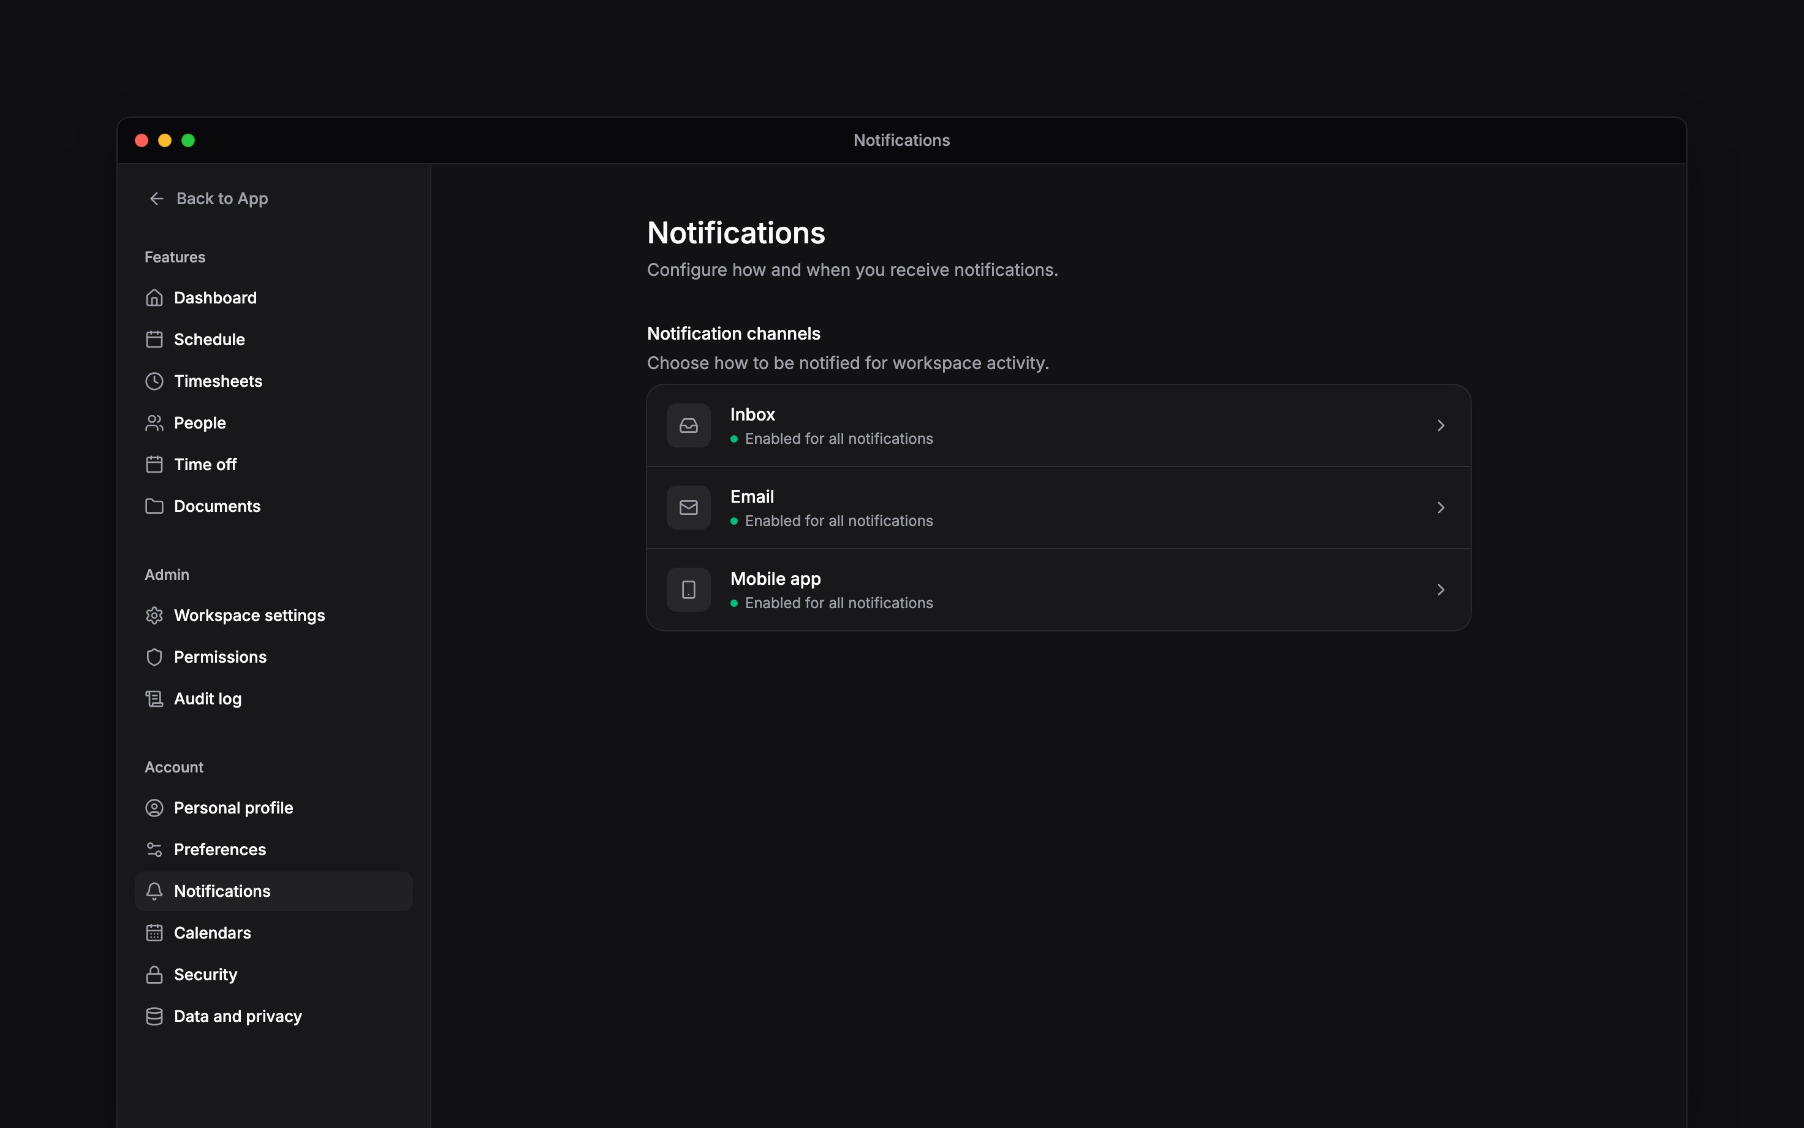This screenshot has width=1804, height=1128.
Task: Expand the Email channel chevron
Action: point(1441,508)
